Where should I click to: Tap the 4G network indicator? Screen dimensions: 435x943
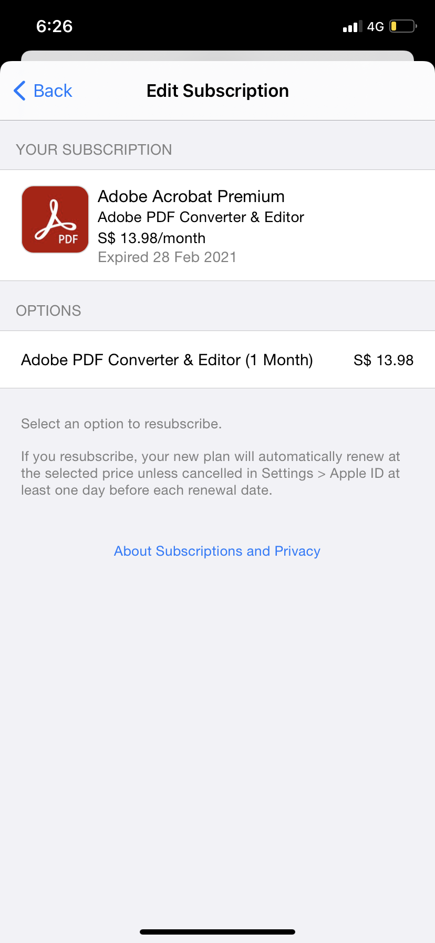click(375, 26)
